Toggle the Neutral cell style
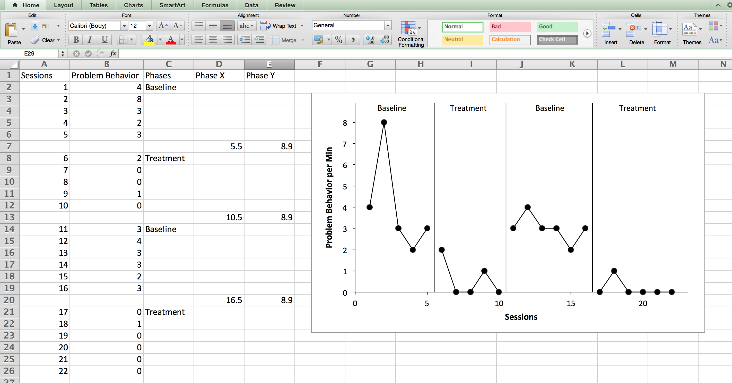This screenshot has height=383, width=732. 460,40
